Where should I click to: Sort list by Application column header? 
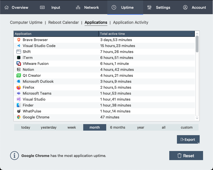(56, 34)
